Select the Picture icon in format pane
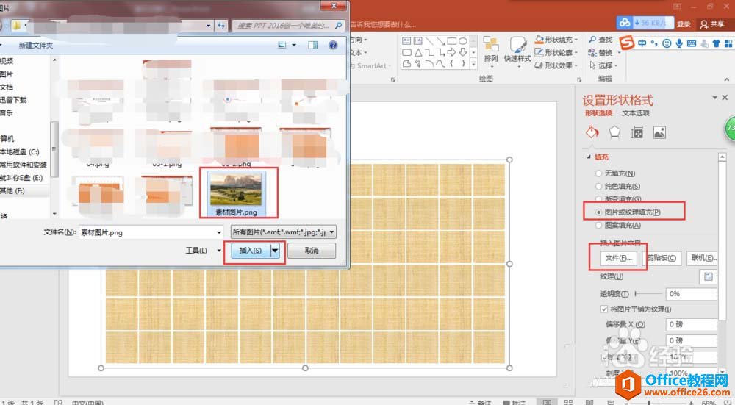Viewport: 735px width, 405px height. pos(659,133)
